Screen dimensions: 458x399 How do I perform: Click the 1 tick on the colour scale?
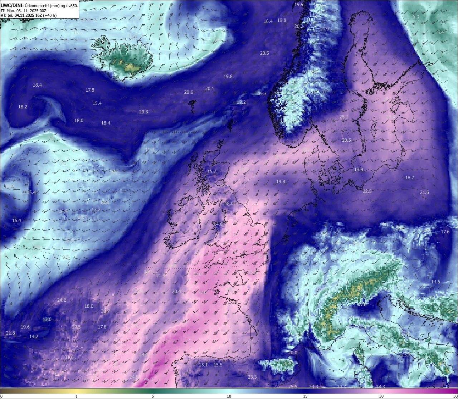coord(77,396)
